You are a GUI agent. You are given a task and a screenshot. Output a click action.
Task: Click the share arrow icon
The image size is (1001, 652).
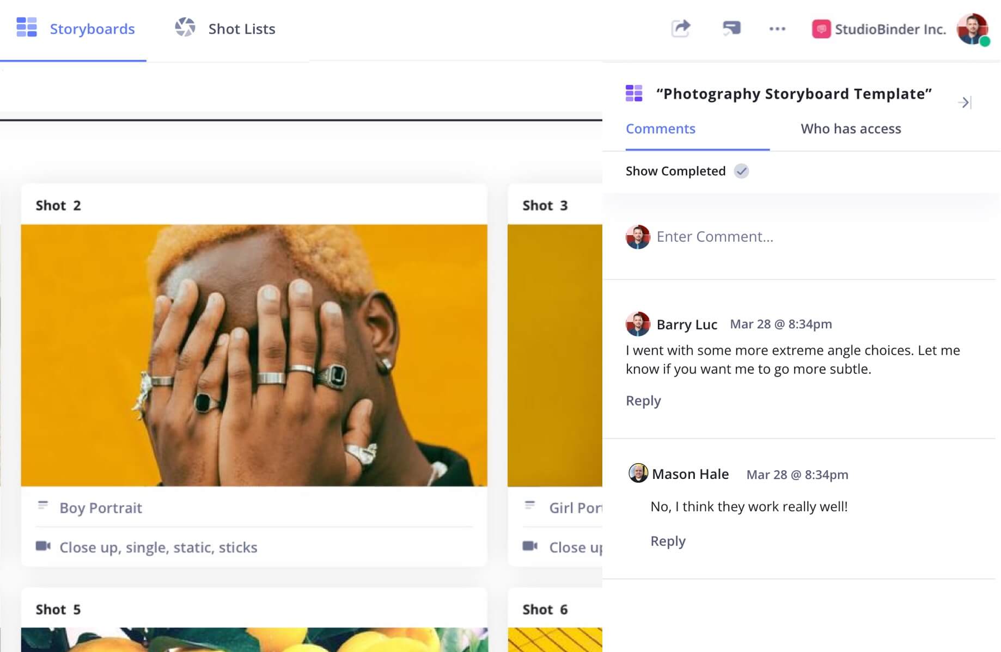point(681,28)
